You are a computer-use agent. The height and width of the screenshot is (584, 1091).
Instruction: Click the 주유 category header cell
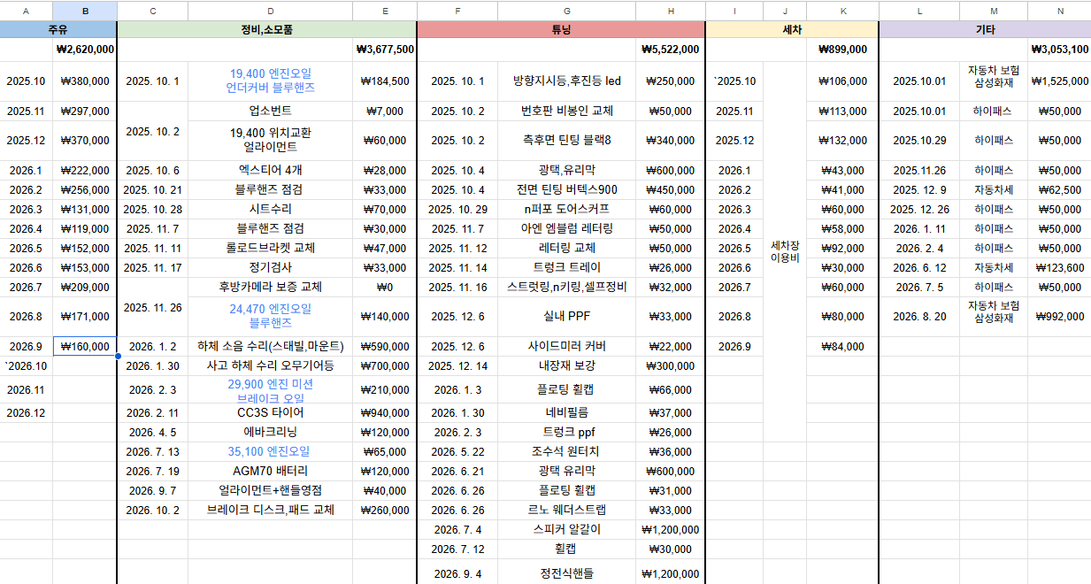[x=58, y=29]
